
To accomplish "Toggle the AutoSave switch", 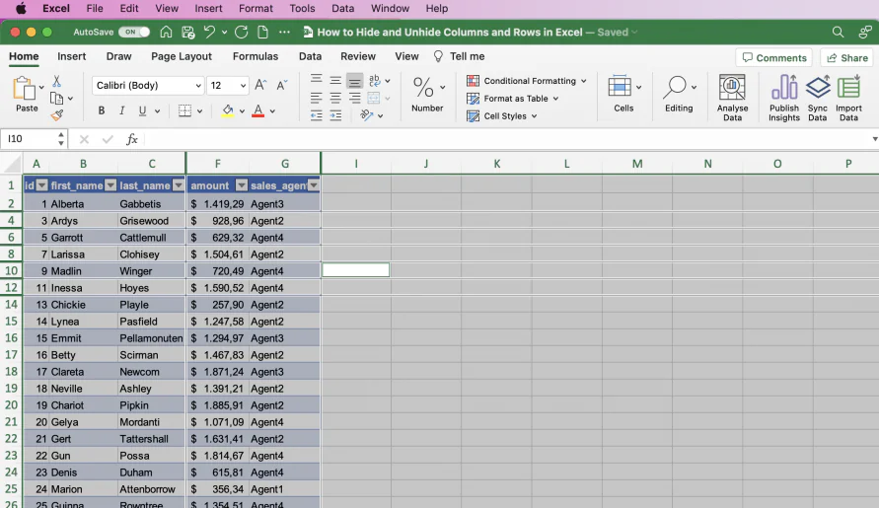I will [134, 32].
